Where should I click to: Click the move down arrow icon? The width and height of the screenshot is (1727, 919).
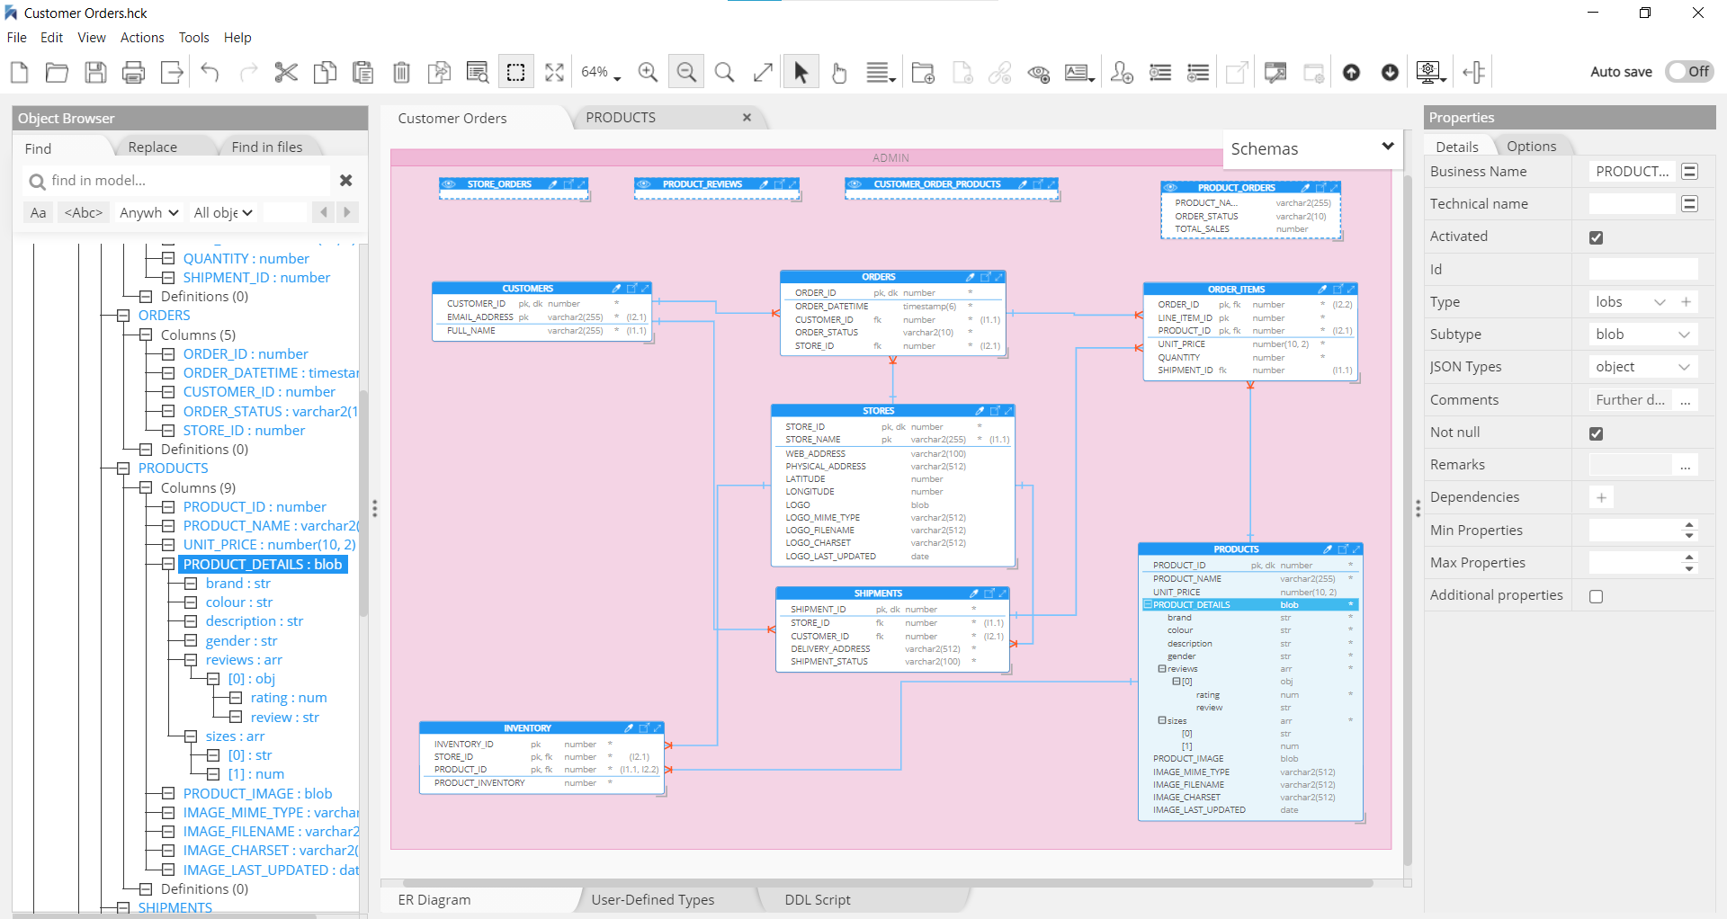1390,72
